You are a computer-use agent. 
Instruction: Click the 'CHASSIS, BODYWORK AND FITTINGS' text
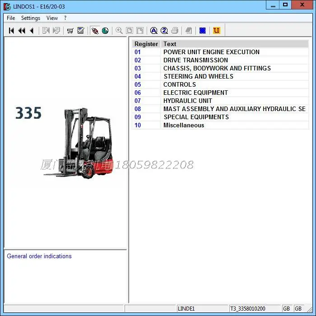[x=217, y=68]
